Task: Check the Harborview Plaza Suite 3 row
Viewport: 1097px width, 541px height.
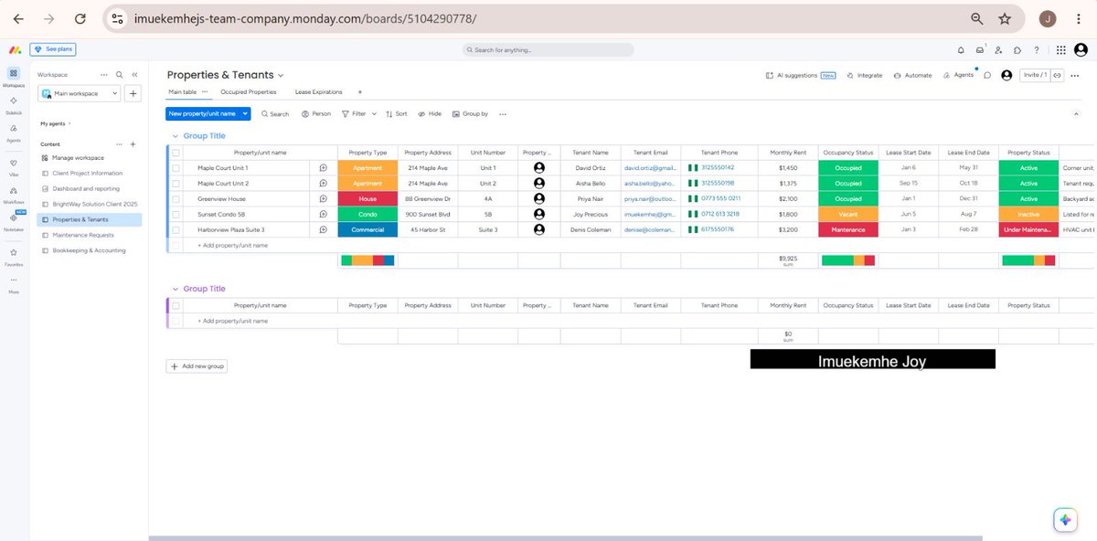Action: pyautogui.click(x=176, y=229)
